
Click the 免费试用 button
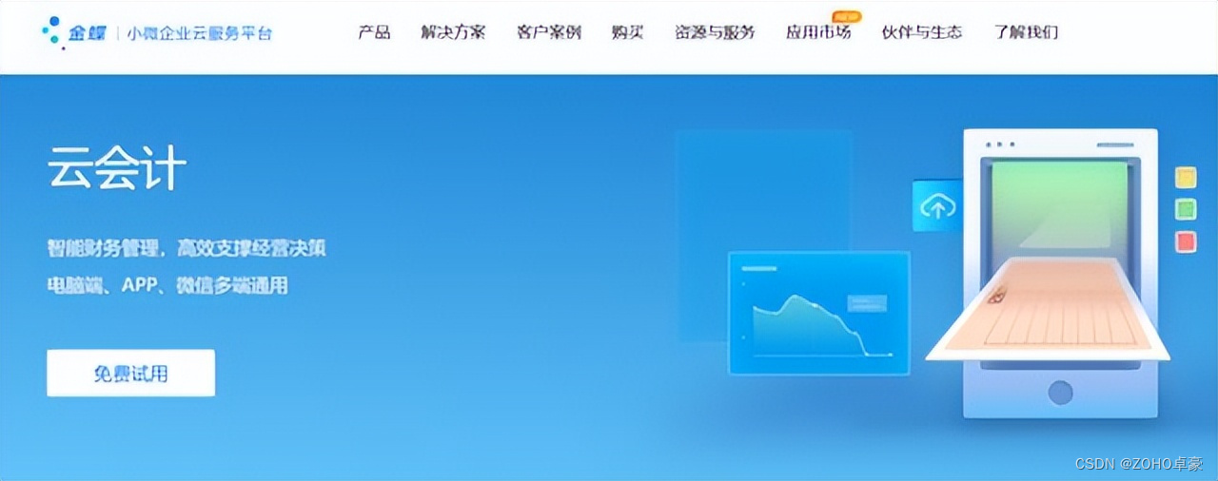[x=130, y=373]
